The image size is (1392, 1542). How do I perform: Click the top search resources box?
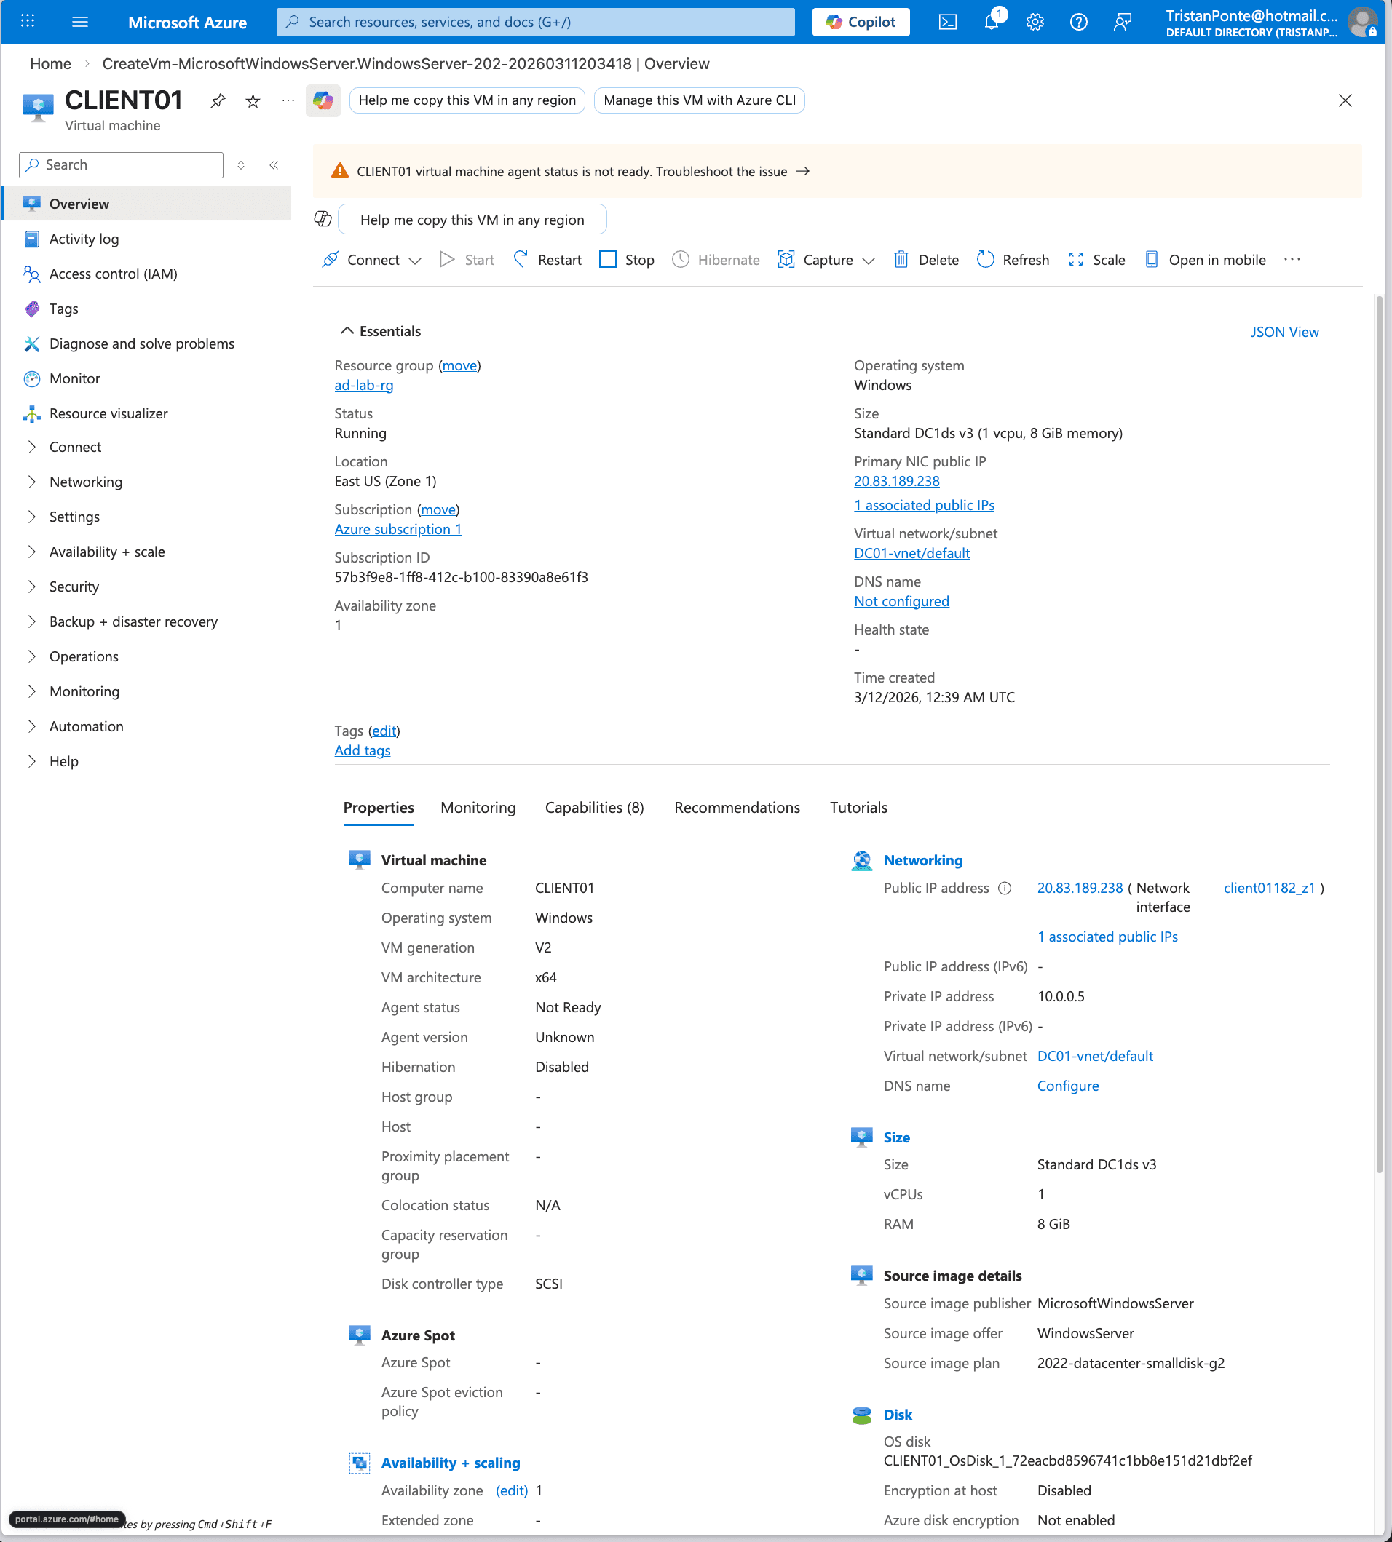[x=535, y=22]
